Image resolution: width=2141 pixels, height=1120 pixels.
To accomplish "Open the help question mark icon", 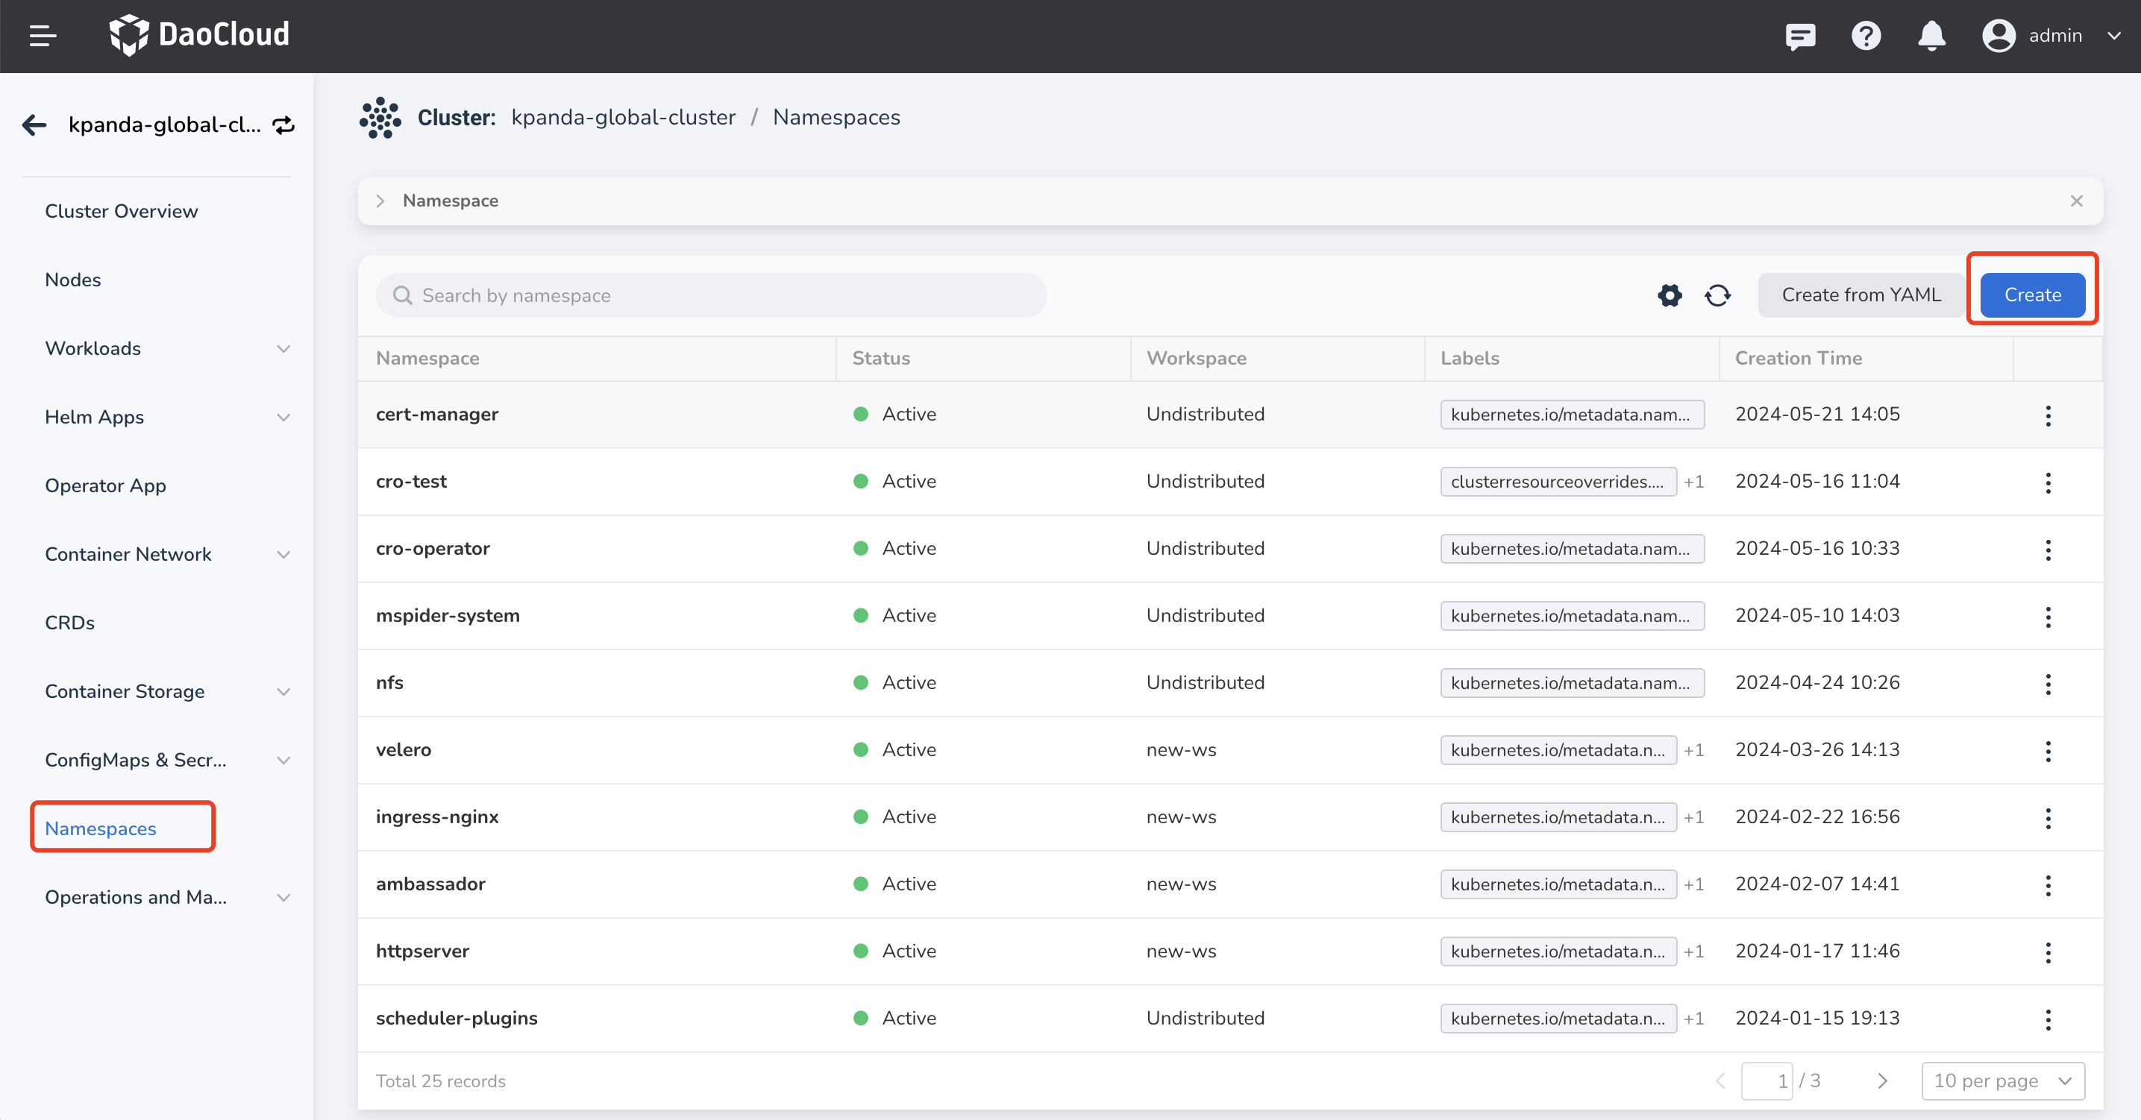I will [1865, 36].
